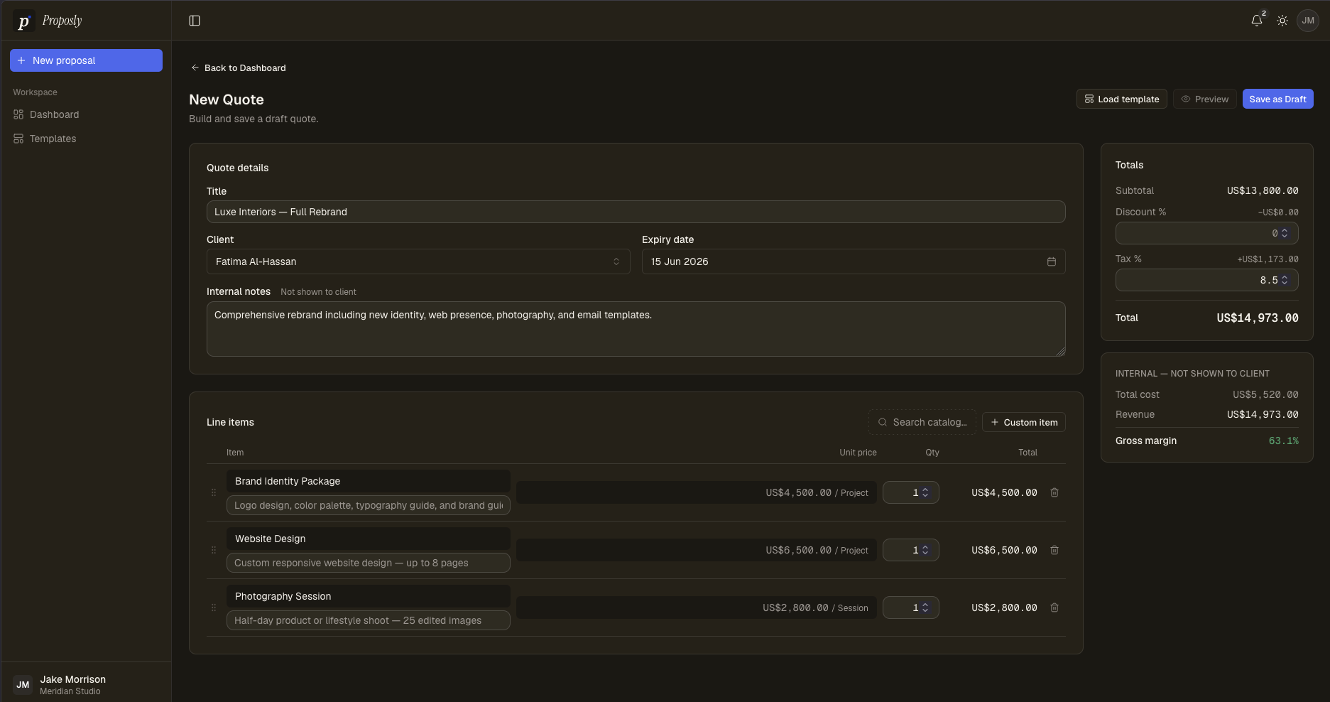Grab drag handle for Website Design
This screenshot has height=702, width=1330.
(x=214, y=550)
